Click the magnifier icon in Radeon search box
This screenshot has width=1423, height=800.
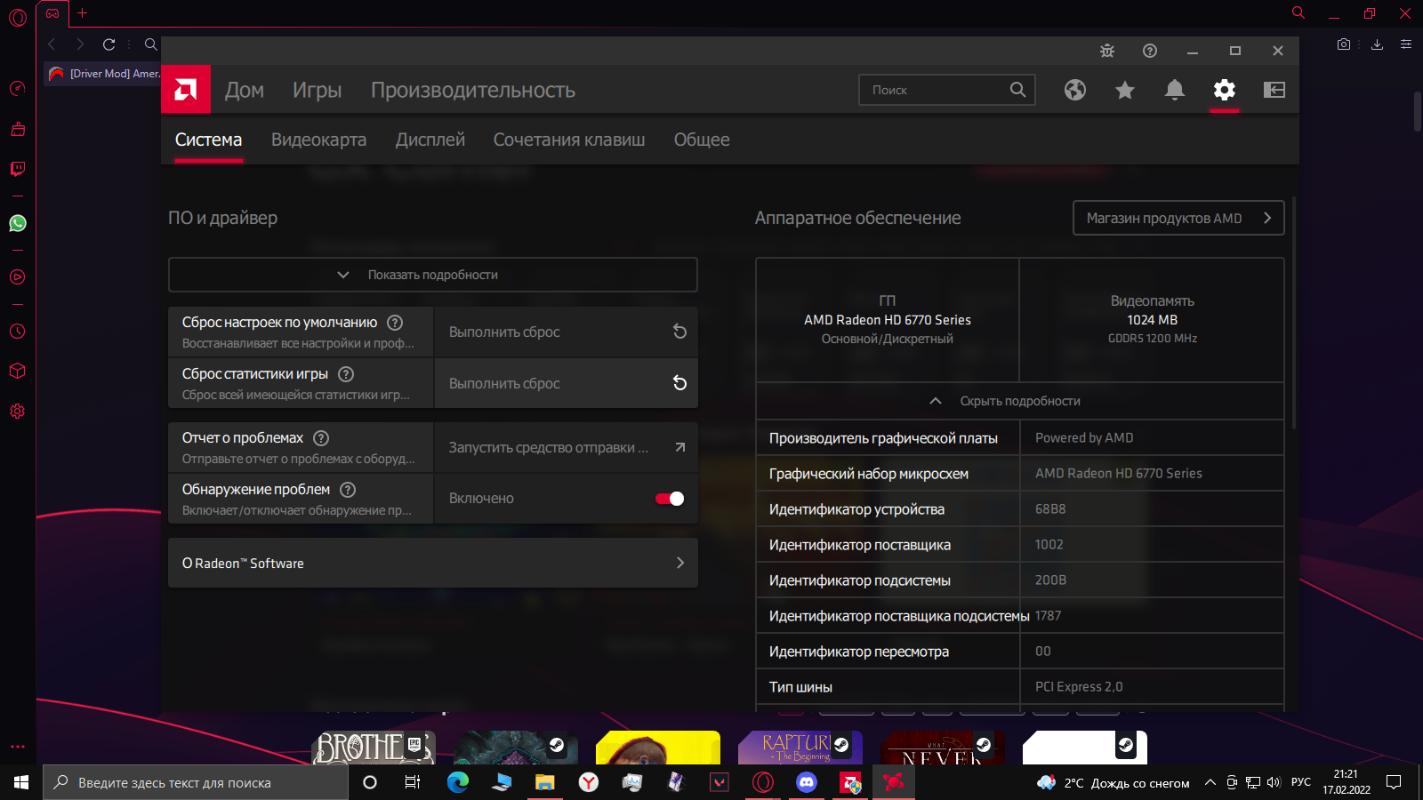[x=1017, y=90]
